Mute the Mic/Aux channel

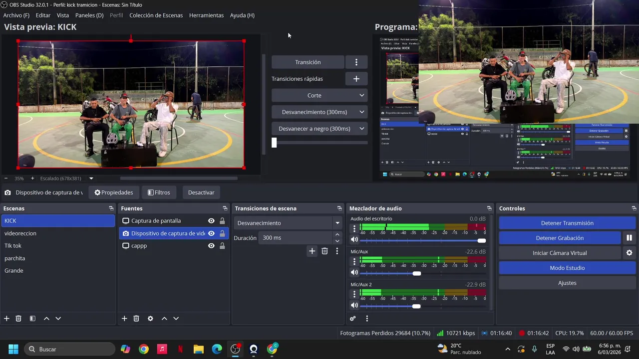[x=354, y=273]
